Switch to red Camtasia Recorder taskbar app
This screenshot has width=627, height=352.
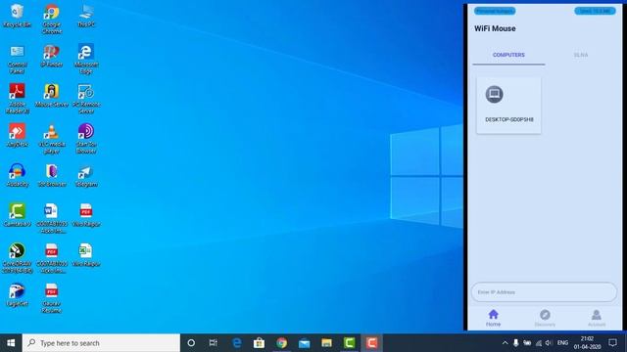(372, 343)
